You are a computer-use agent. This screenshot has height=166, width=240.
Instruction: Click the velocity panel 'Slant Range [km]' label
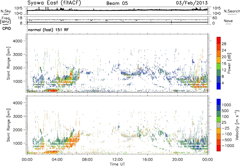(8, 125)
